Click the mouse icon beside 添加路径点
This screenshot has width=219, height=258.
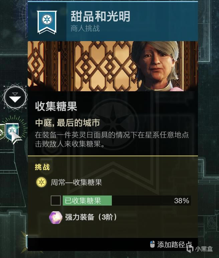tap(153, 244)
